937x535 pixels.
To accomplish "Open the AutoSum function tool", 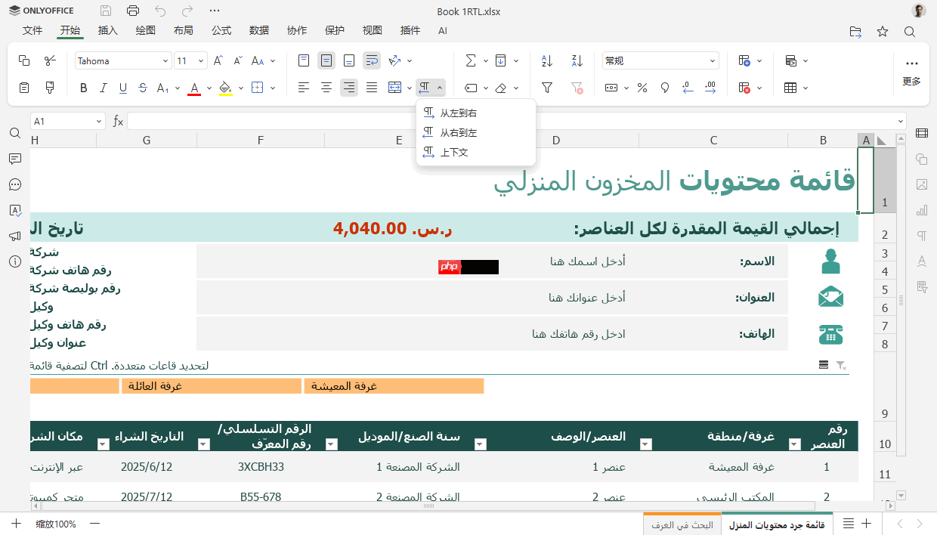I will point(470,60).
